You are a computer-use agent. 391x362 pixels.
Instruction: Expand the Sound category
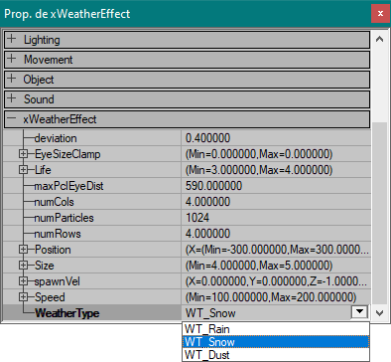[x=12, y=98]
